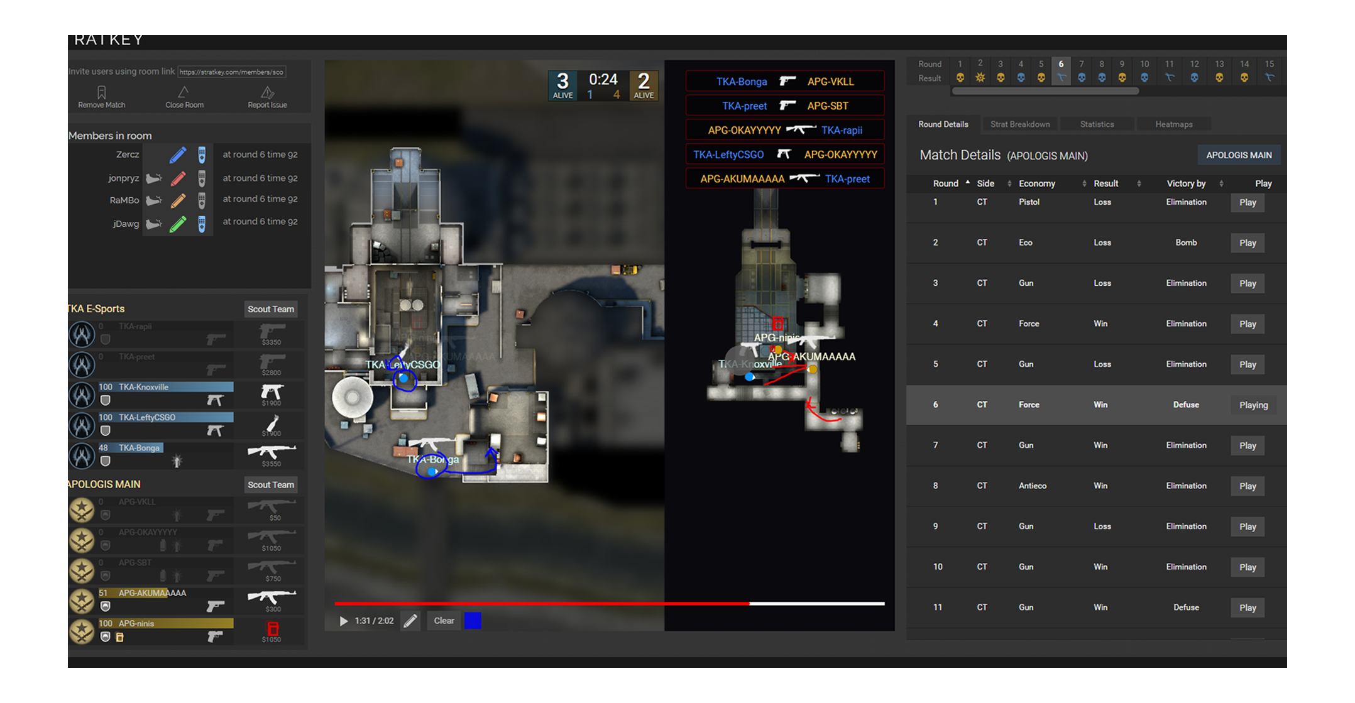
Task: Click kill feed entry TKA-Bonga killed APG-VKLL
Action: click(x=785, y=82)
